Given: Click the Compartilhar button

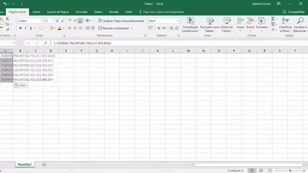Looking at the screenshot, I should pos(294,12).
